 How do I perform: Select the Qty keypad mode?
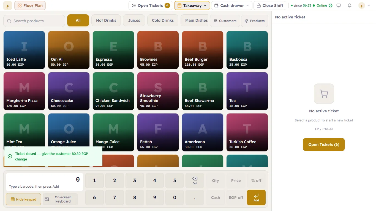tap(216, 181)
